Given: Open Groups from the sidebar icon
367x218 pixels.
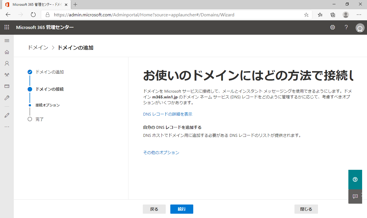Looking at the screenshot, I should click(7, 75).
